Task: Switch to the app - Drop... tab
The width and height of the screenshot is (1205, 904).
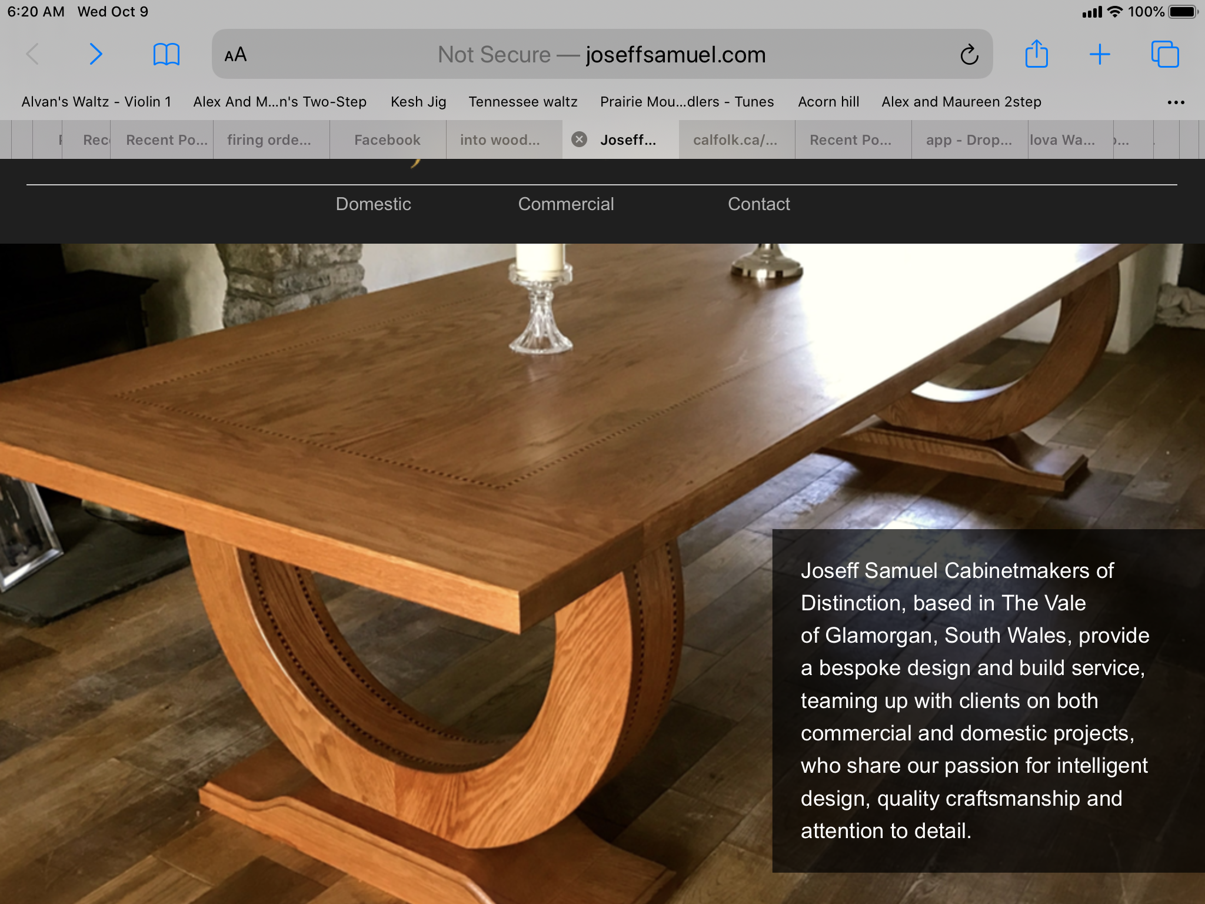Action: (x=970, y=139)
